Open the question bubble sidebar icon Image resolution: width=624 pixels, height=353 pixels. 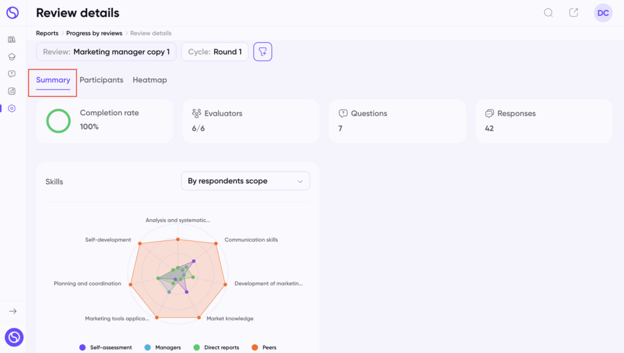[12, 74]
